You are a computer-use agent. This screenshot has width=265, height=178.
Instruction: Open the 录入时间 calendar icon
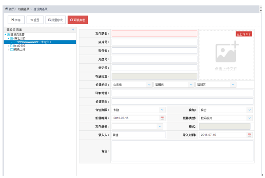(x=250, y=135)
